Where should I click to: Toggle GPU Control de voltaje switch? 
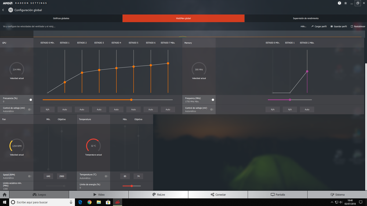[x=30, y=109]
